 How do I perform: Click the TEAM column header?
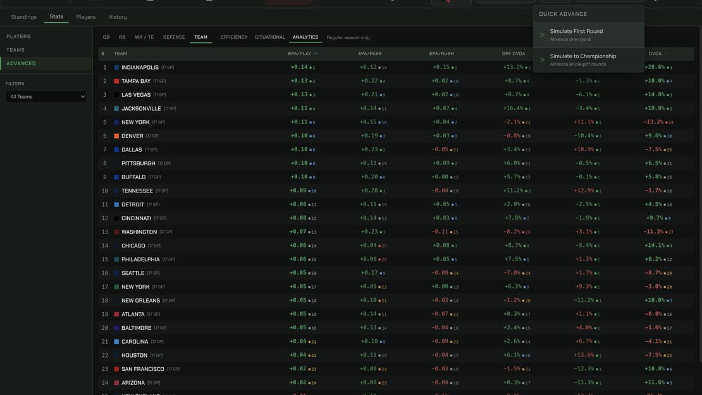[x=120, y=54]
